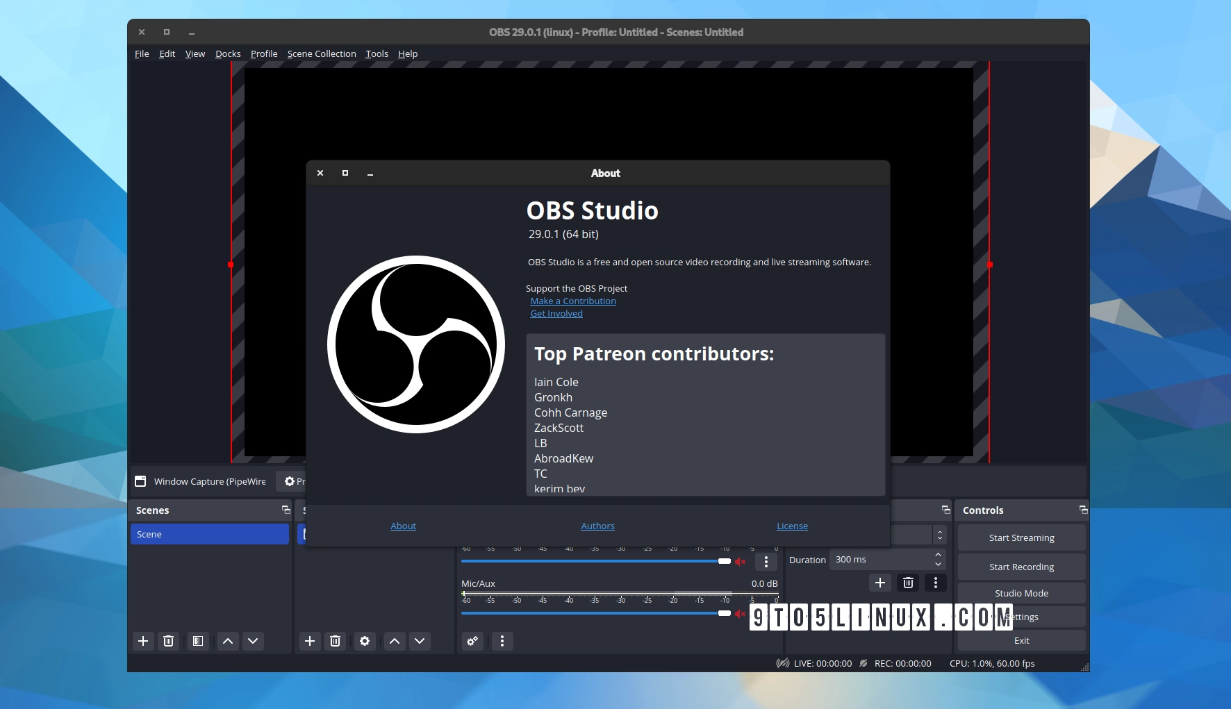
Task: Increase Duration using the up stepper arrow
Action: click(x=938, y=555)
